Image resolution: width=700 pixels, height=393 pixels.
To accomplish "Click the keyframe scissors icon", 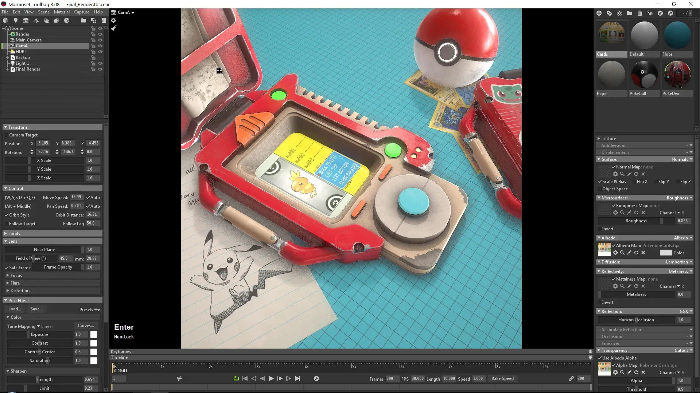I will click(179, 378).
